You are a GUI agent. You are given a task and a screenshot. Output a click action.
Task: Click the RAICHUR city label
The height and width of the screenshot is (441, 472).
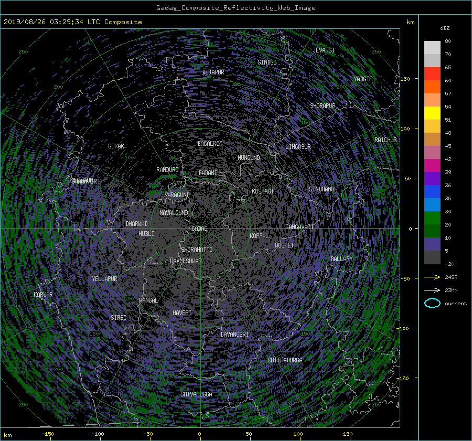(385, 140)
